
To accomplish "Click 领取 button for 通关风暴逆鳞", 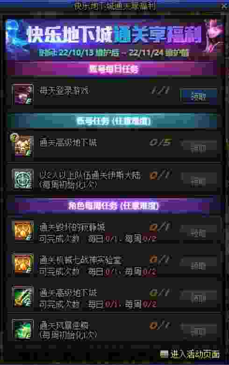I will pos(198,331).
